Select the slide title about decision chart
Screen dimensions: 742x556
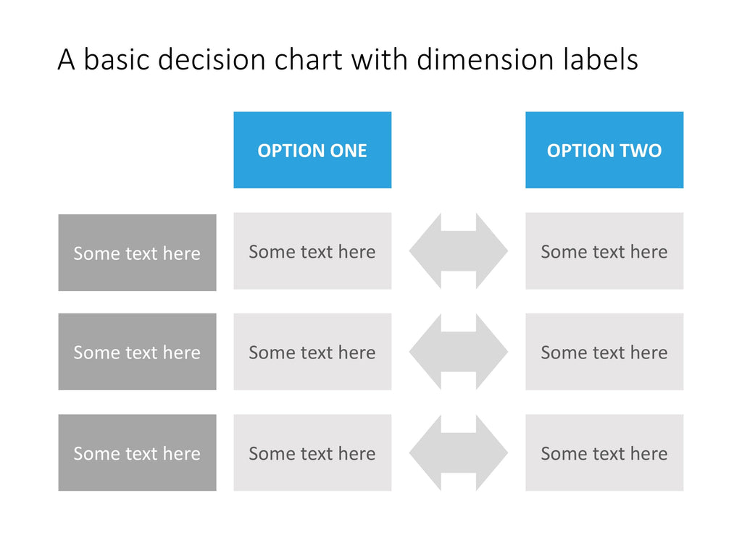348,59
